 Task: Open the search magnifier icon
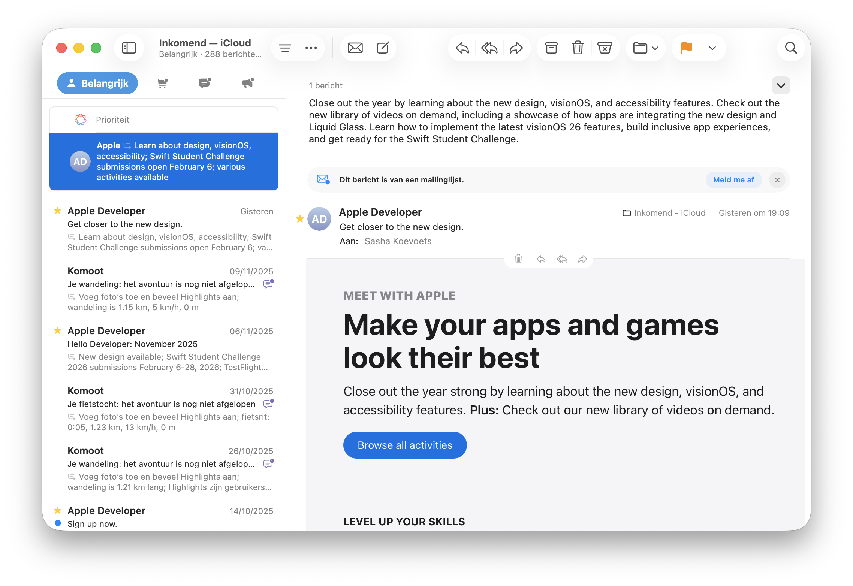791,48
